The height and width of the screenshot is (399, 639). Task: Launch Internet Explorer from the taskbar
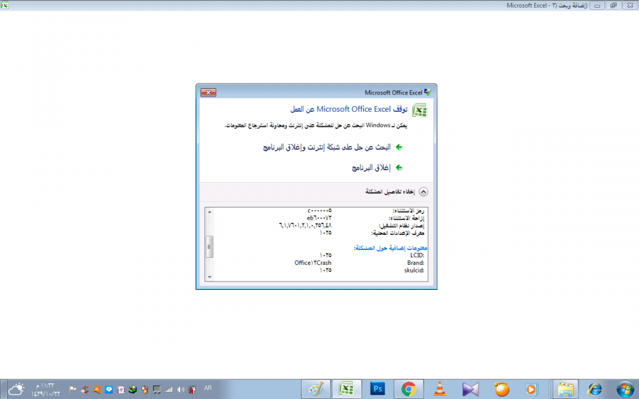[594, 389]
